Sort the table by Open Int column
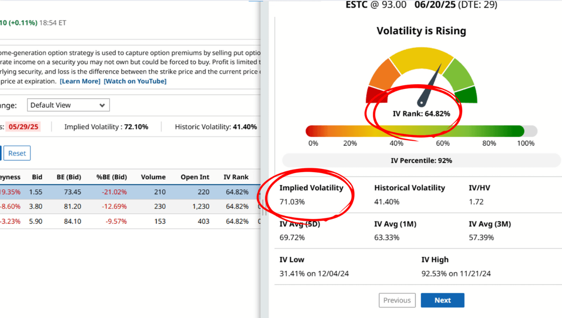The image size is (562, 318). [x=195, y=177]
